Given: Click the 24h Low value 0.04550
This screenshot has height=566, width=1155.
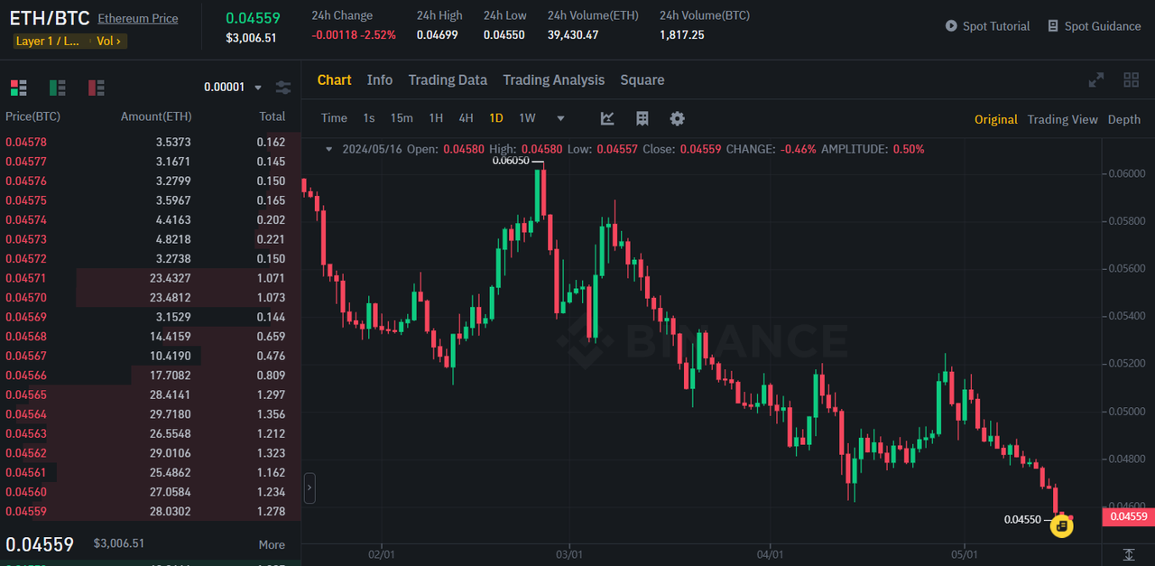Looking at the screenshot, I should point(506,34).
